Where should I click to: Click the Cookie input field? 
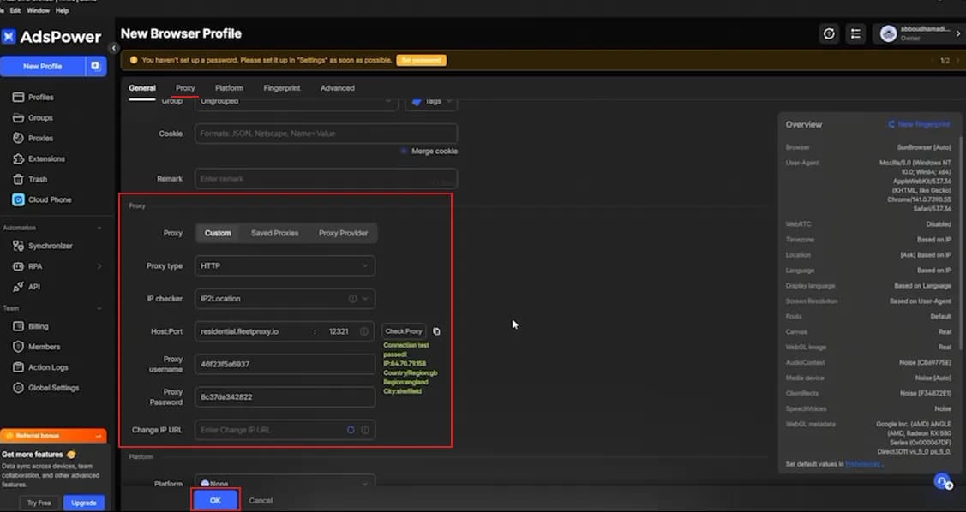coord(326,134)
